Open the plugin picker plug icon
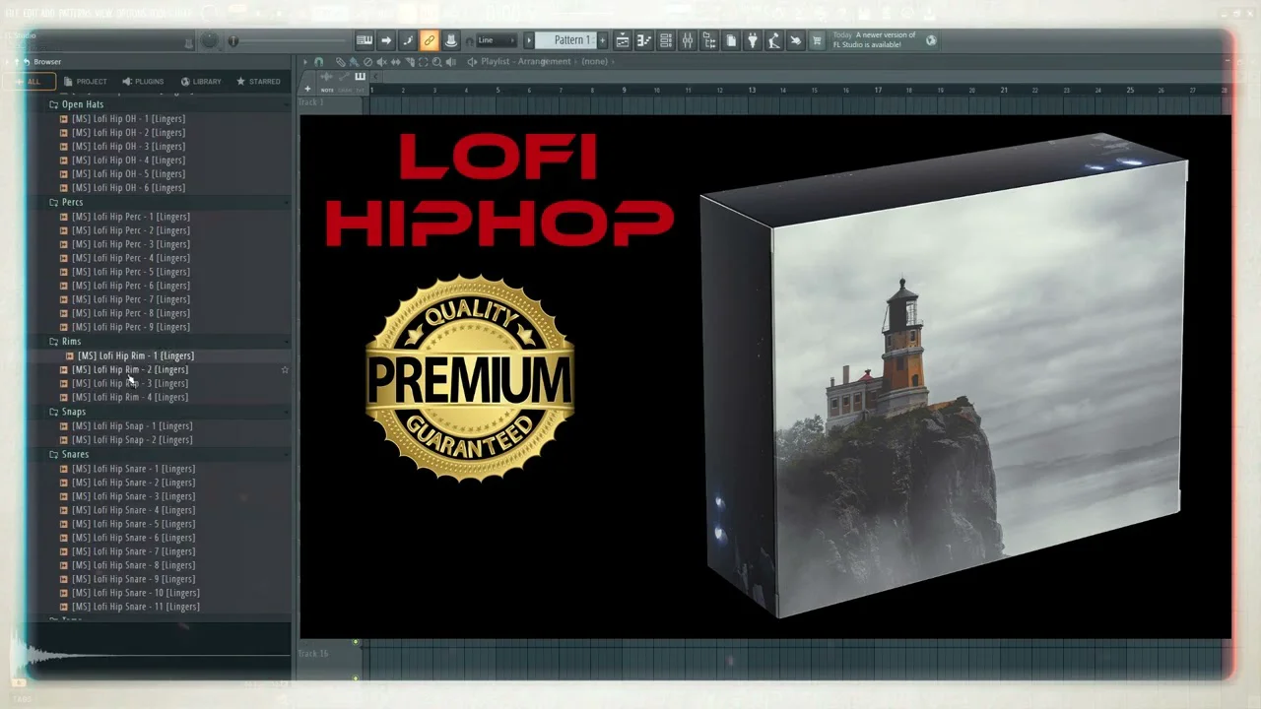This screenshot has height=709, width=1261. click(753, 40)
